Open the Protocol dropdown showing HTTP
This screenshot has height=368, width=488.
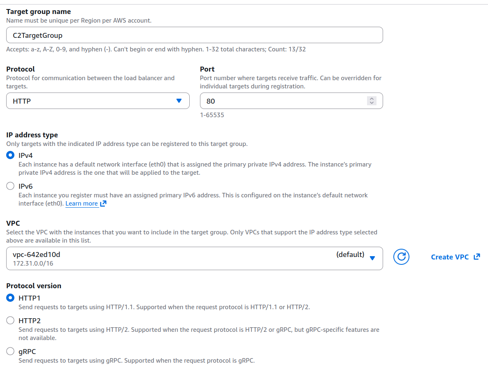point(98,101)
